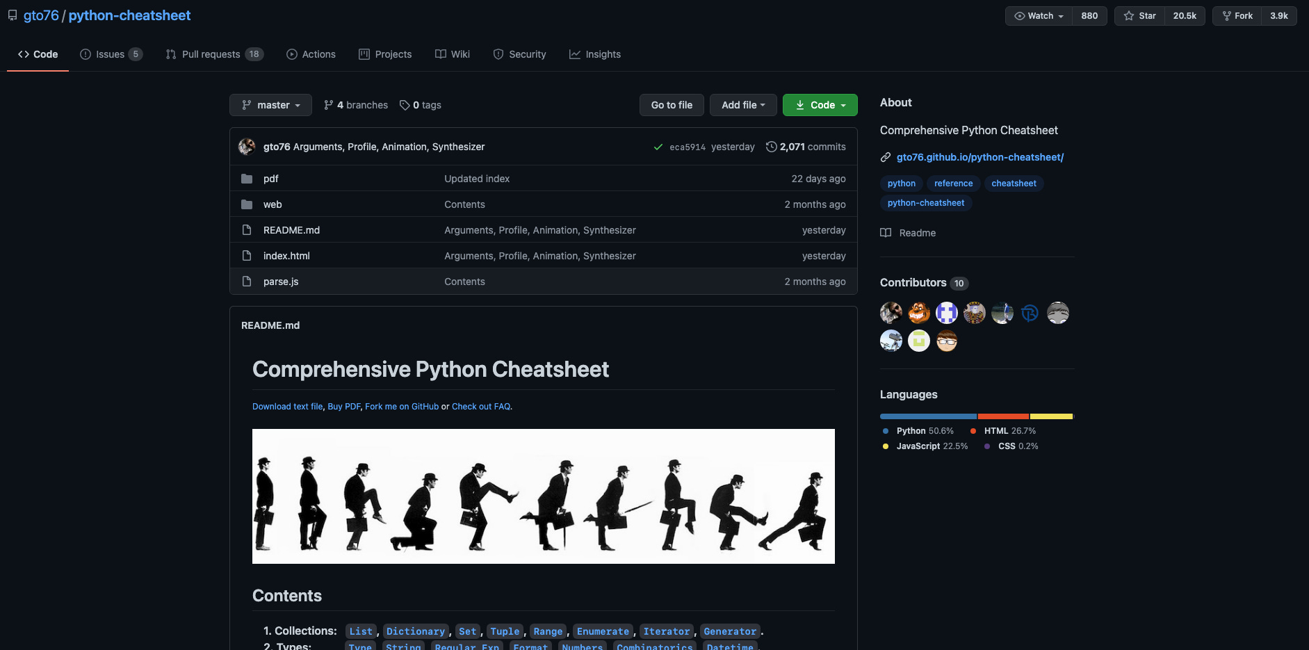Click the Download text file link

(288, 407)
